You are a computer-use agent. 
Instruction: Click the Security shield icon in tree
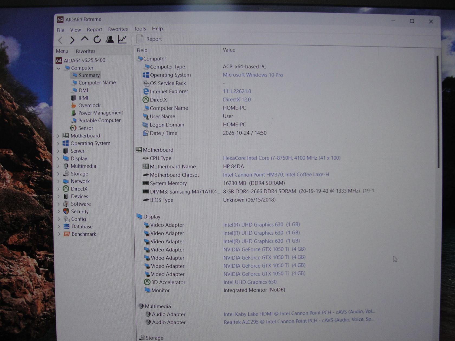click(x=66, y=211)
